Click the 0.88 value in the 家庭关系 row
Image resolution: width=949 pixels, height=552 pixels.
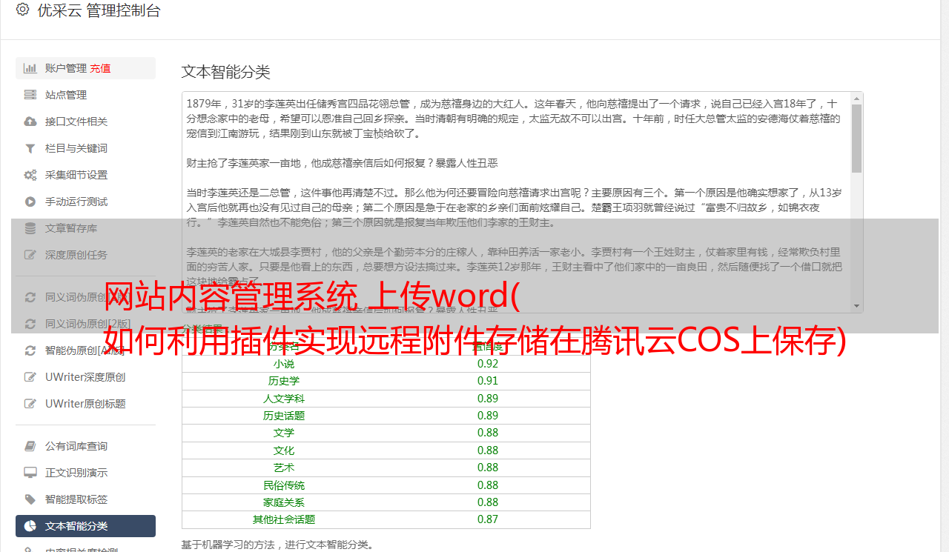tap(488, 502)
